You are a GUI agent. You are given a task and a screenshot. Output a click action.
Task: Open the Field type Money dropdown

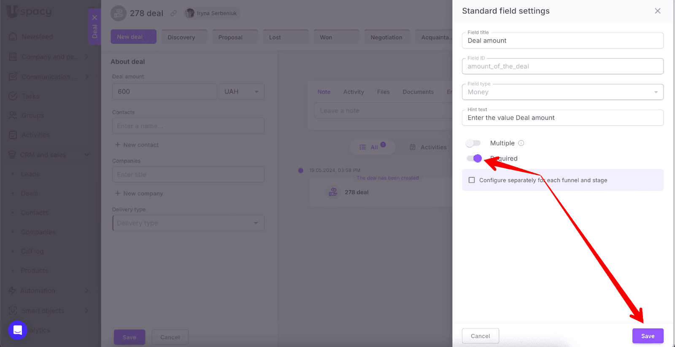click(x=562, y=92)
